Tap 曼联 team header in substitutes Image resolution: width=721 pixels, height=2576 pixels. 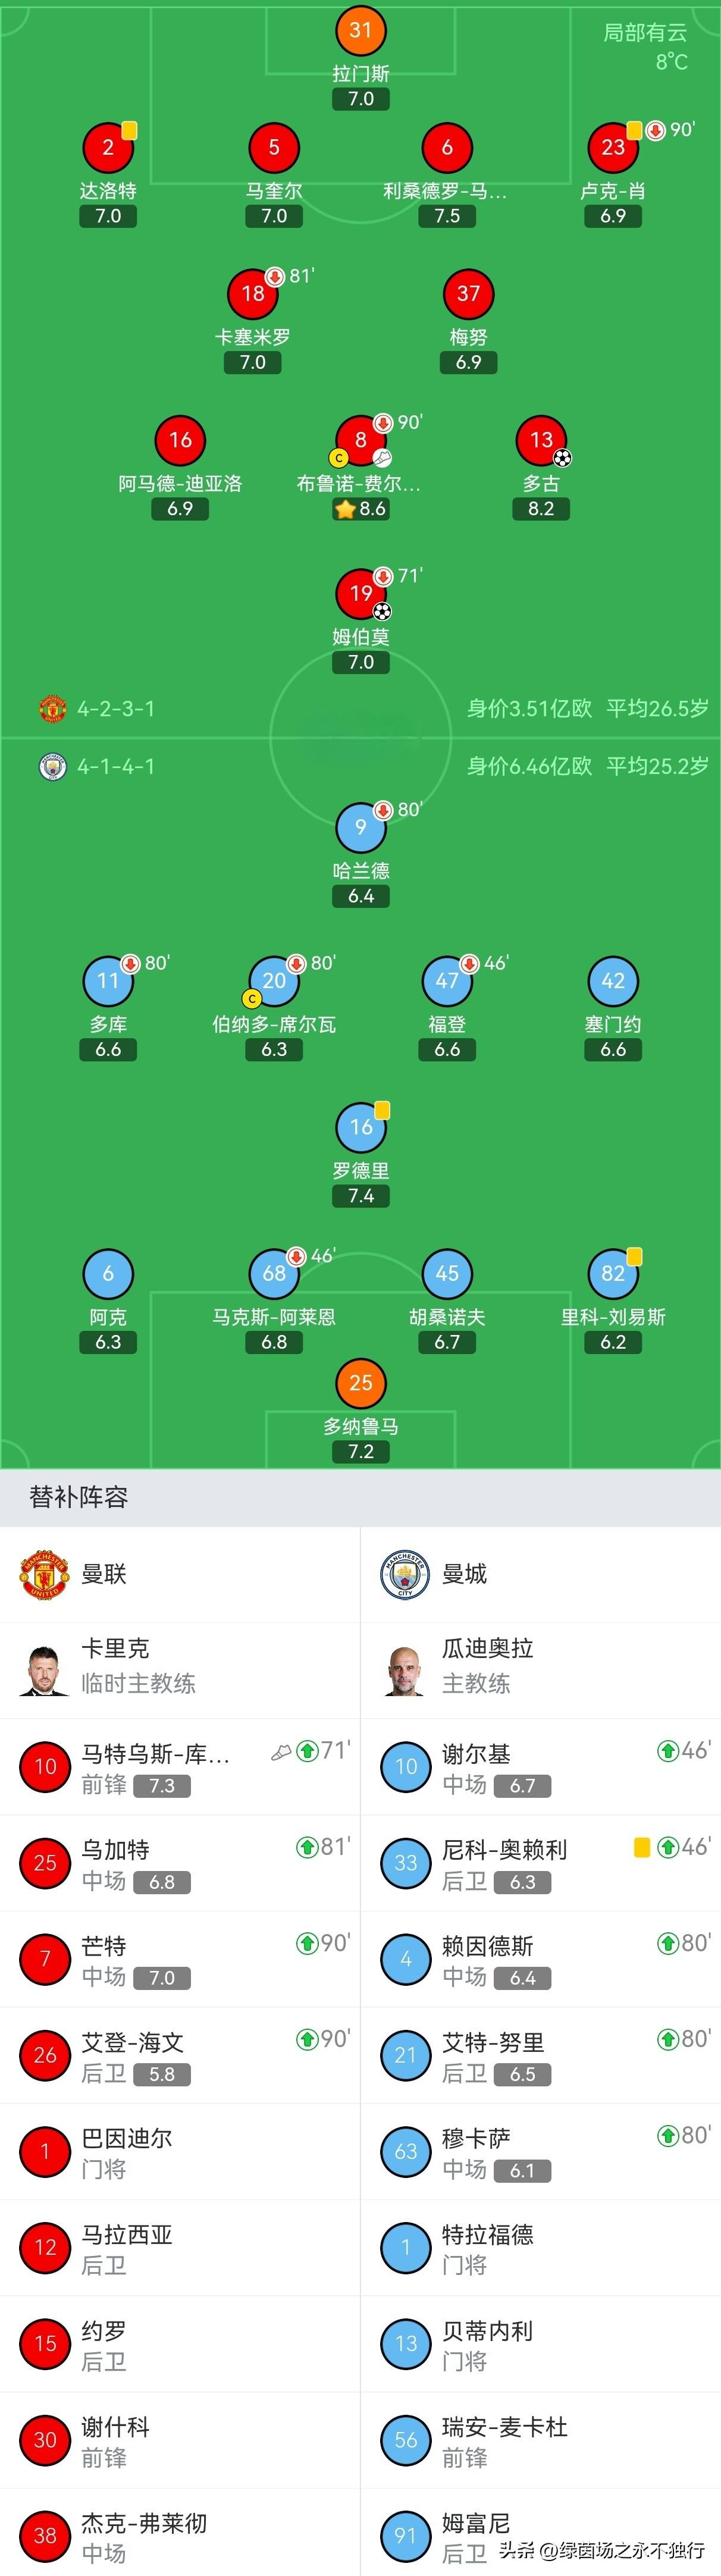104,1574
